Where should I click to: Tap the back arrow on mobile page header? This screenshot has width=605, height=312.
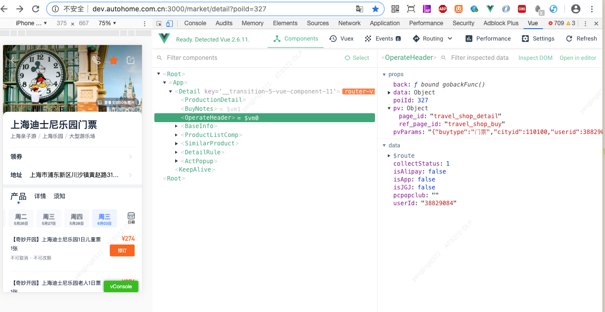pyautogui.click(x=13, y=60)
